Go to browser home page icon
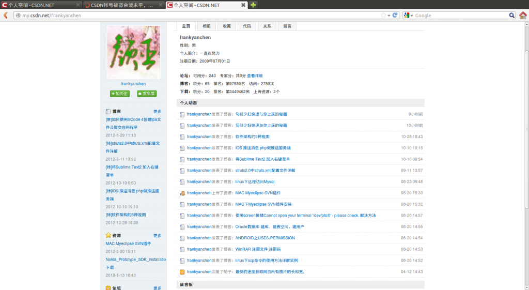Screen dimensions: 529x290 (x=523, y=15)
